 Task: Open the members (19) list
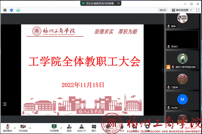[x=81, y=127]
